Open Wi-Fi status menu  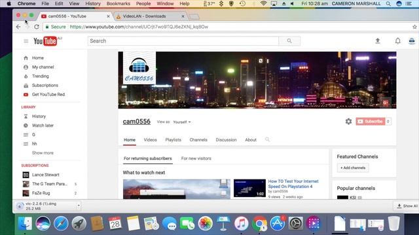[263, 4]
